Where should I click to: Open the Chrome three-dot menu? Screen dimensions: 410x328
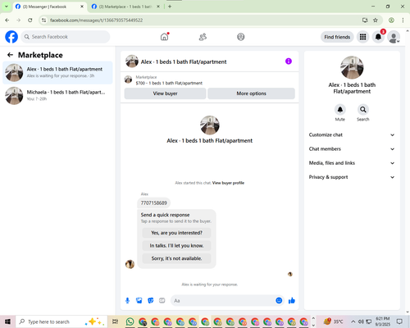pyautogui.click(x=403, y=20)
